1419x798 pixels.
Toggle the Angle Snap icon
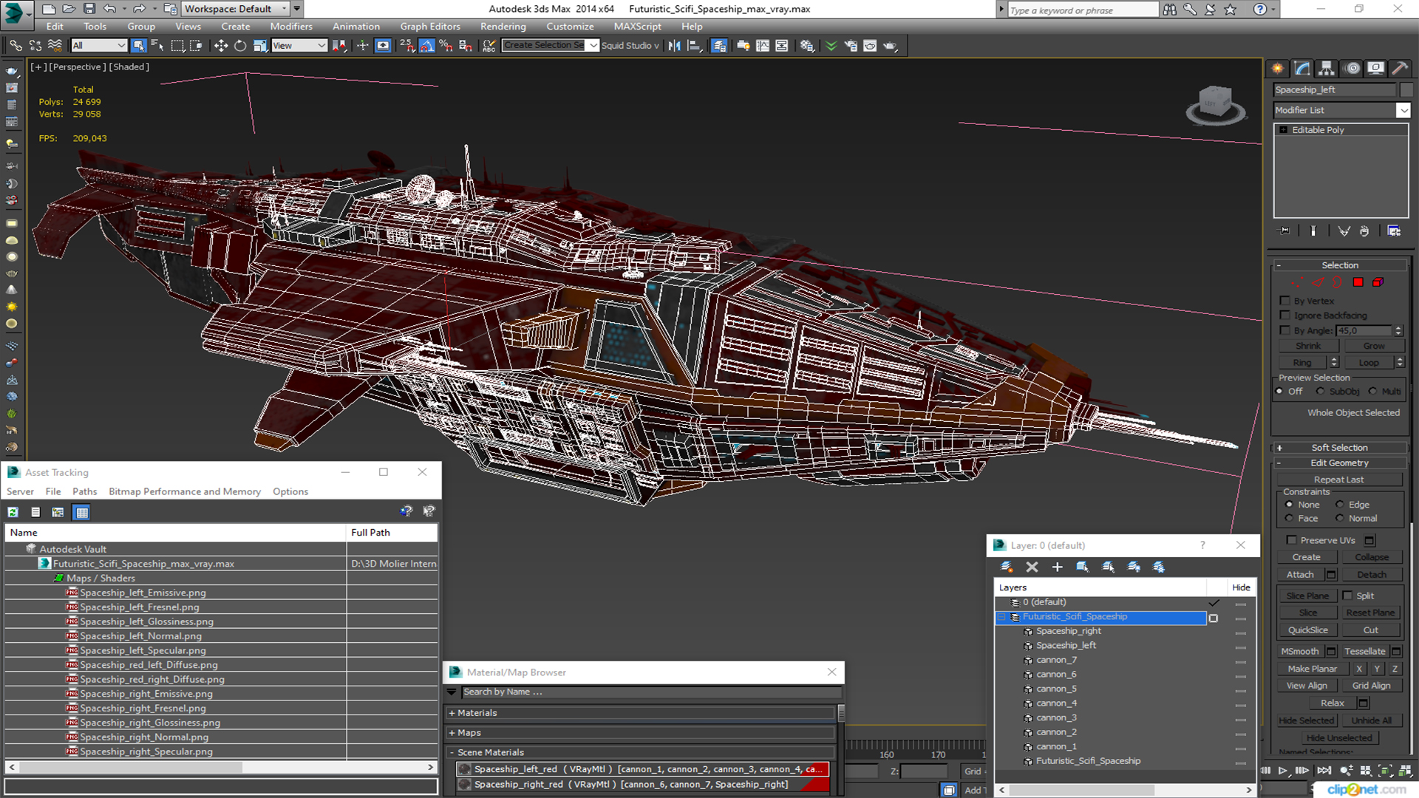point(426,46)
